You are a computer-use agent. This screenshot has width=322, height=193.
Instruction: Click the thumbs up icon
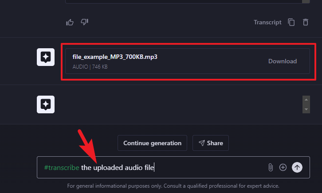point(70,22)
